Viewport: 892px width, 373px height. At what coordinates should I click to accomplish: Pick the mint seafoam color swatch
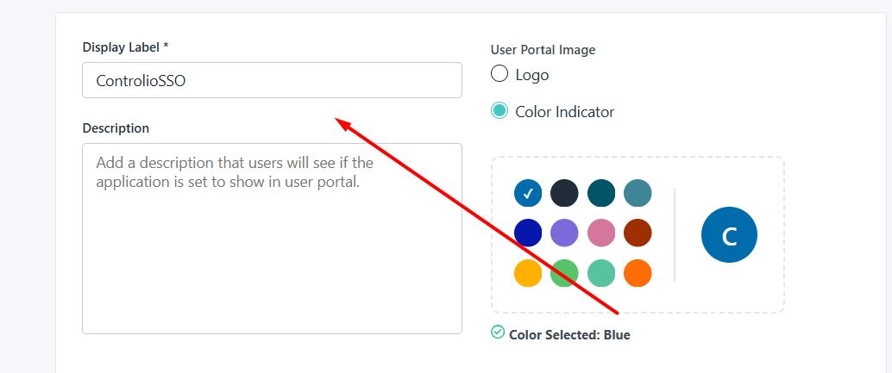[x=601, y=273]
